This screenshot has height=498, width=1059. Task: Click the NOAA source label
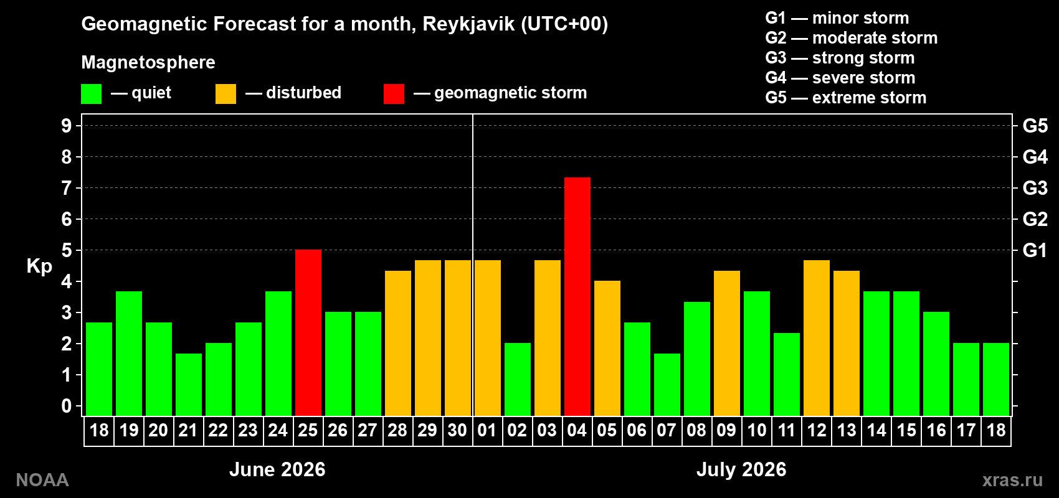click(x=42, y=480)
